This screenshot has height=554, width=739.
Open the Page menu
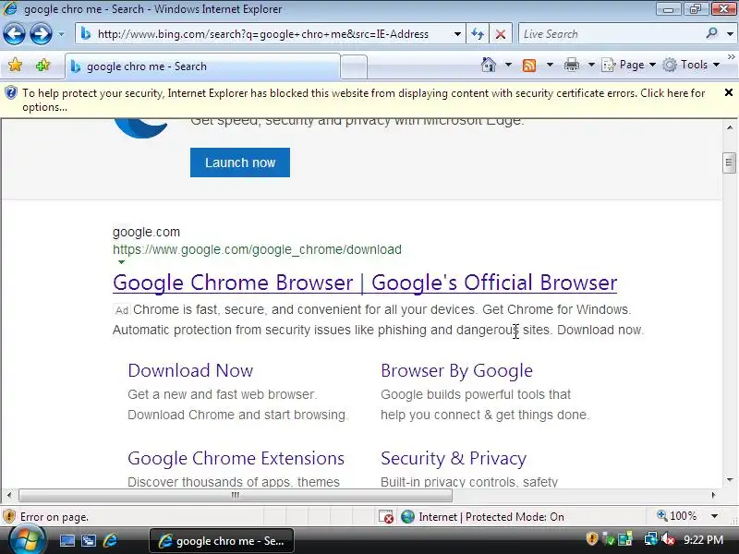[629, 65]
